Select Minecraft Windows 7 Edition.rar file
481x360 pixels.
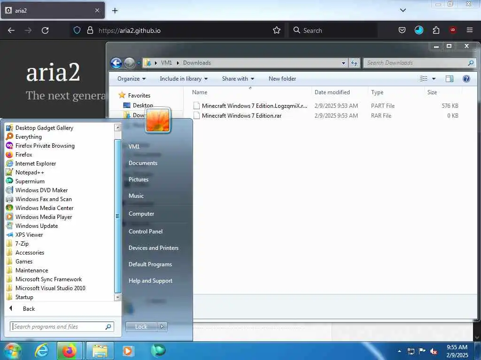pos(241,115)
